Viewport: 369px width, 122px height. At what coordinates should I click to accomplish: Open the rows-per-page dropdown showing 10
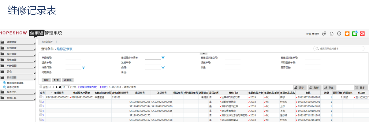tap(65, 87)
